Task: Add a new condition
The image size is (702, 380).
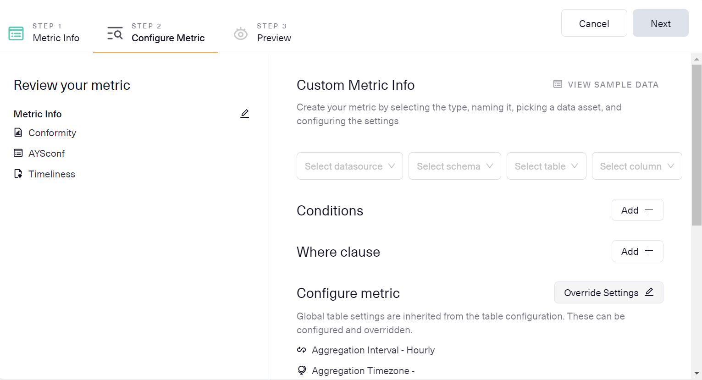Action: click(x=637, y=210)
